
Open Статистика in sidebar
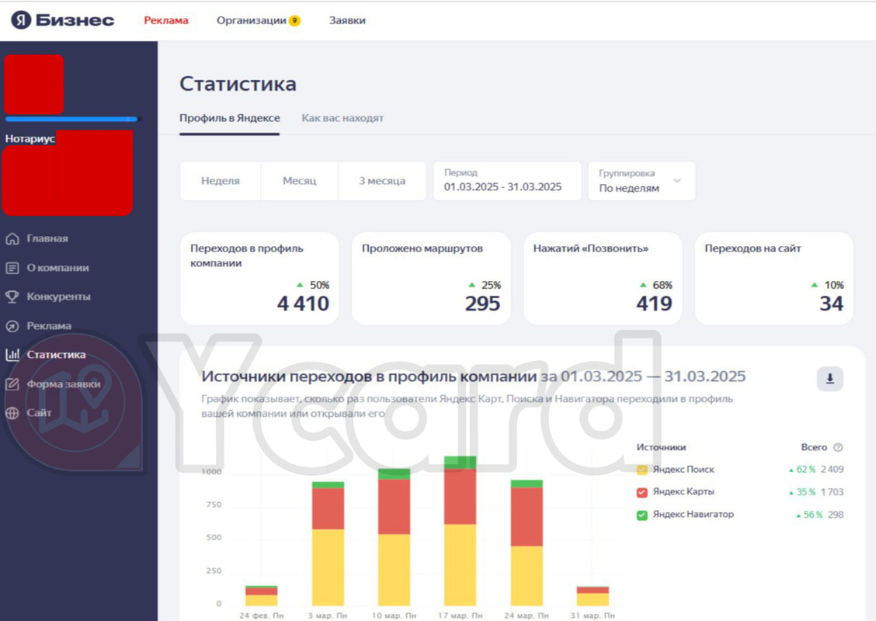pos(57,355)
